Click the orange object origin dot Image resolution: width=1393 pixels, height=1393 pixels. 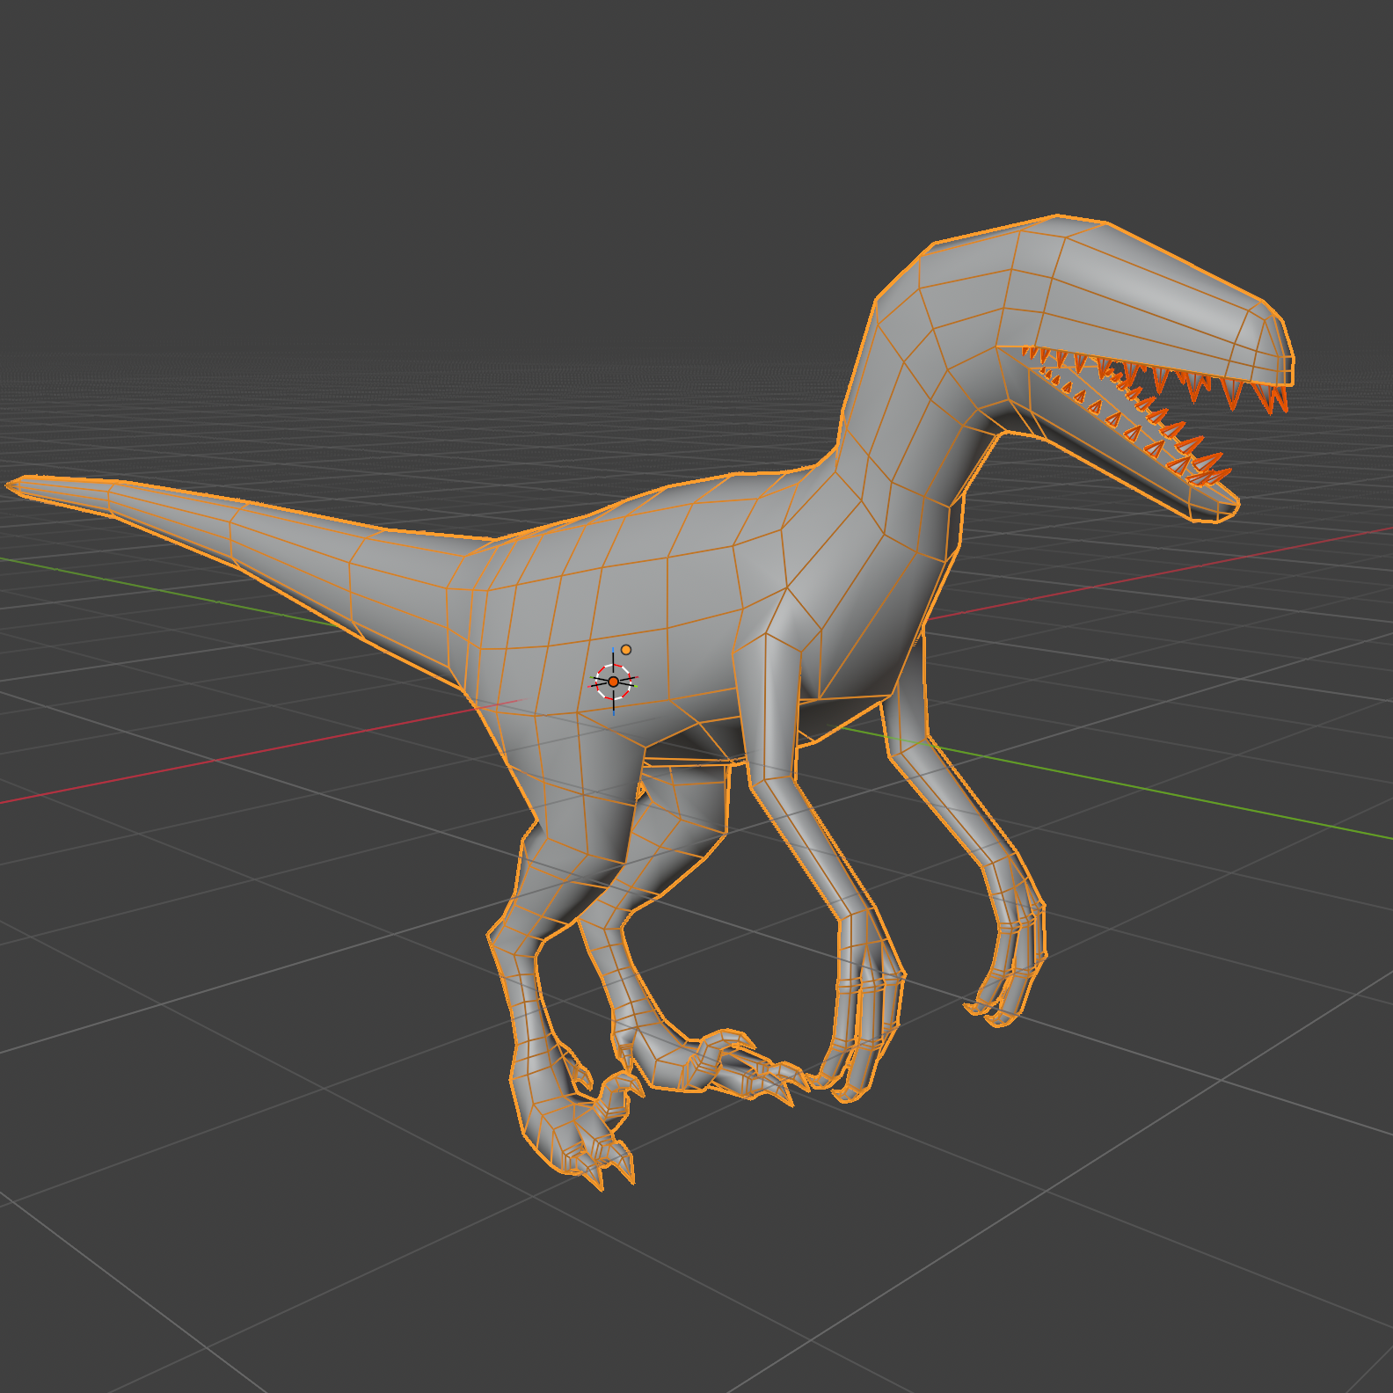click(626, 650)
